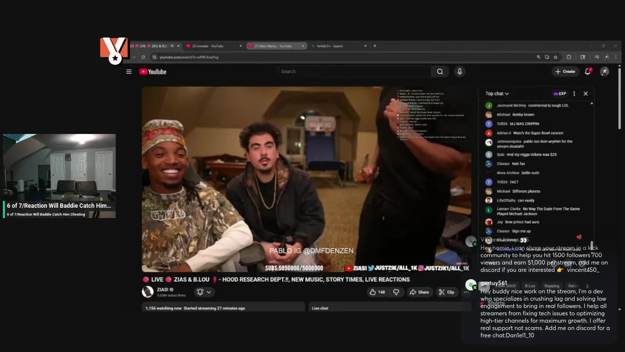Open the account avatar menu
625x352 pixels.
click(x=604, y=71)
